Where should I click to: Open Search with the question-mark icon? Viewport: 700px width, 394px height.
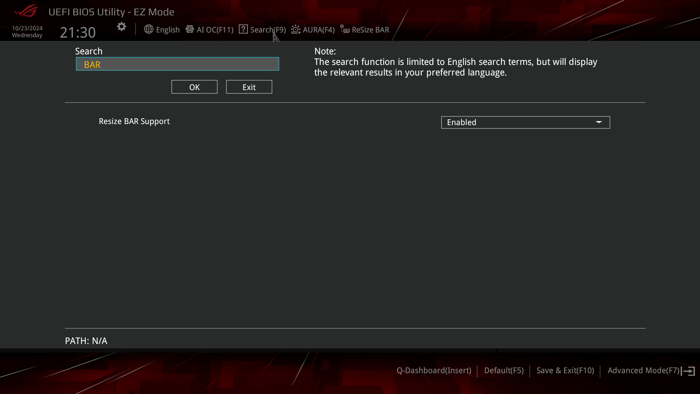[243, 29]
